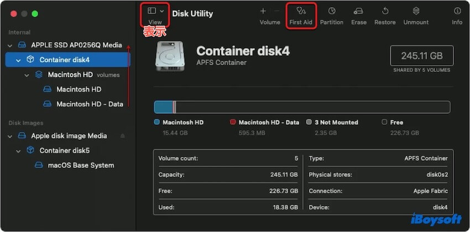Open the Info icon
This screenshot has height=232, width=470.
[457, 11]
